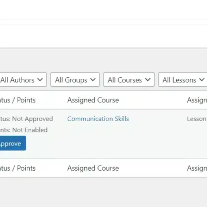Open the All Courses filter dropdown
207x207 pixels.
coord(129,80)
